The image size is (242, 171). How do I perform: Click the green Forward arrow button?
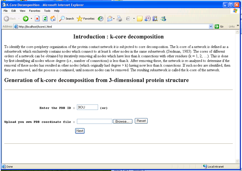click(26, 19)
